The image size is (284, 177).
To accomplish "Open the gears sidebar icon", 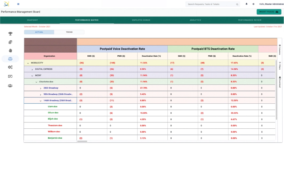I will click(x=10, y=67).
